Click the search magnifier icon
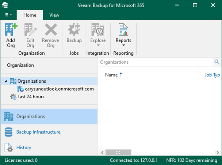This screenshot has height=165, width=222. click(217, 62)
